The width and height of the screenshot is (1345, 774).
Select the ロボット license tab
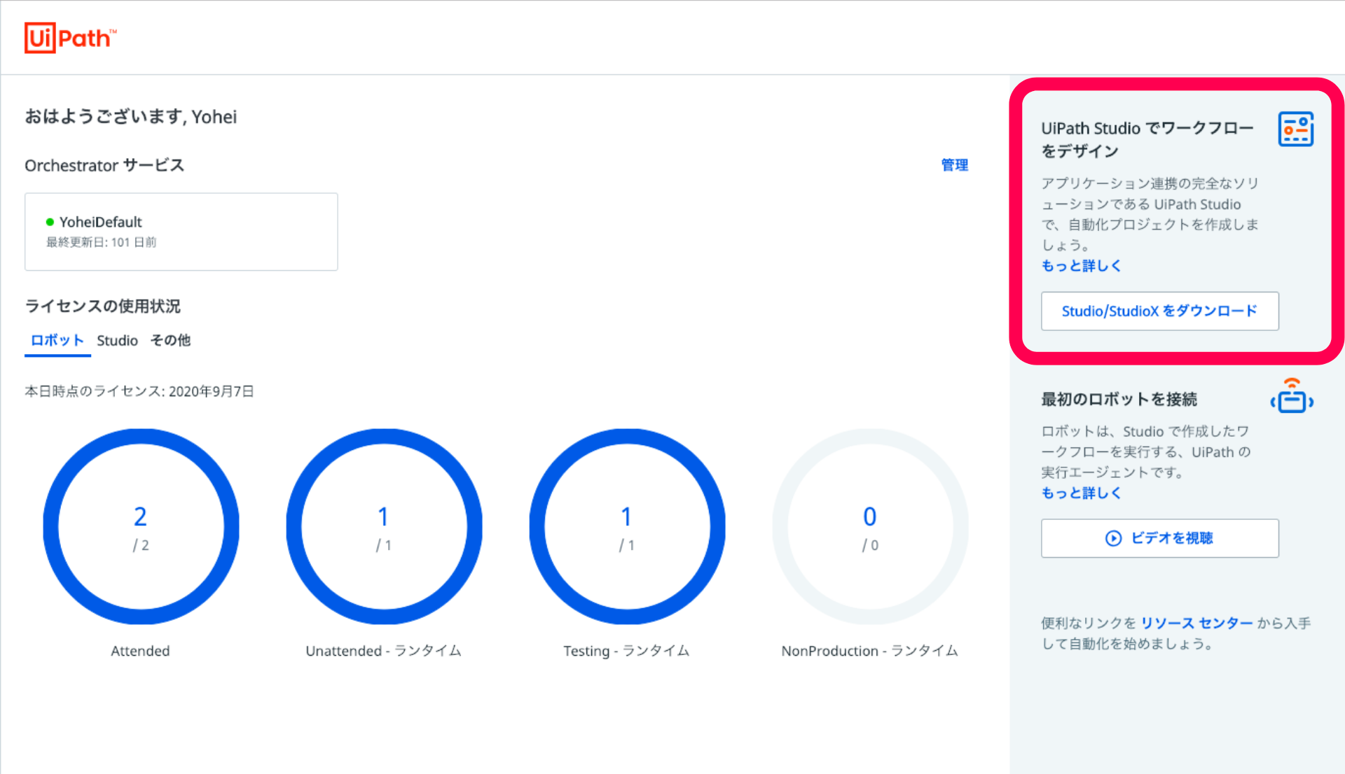57,341
